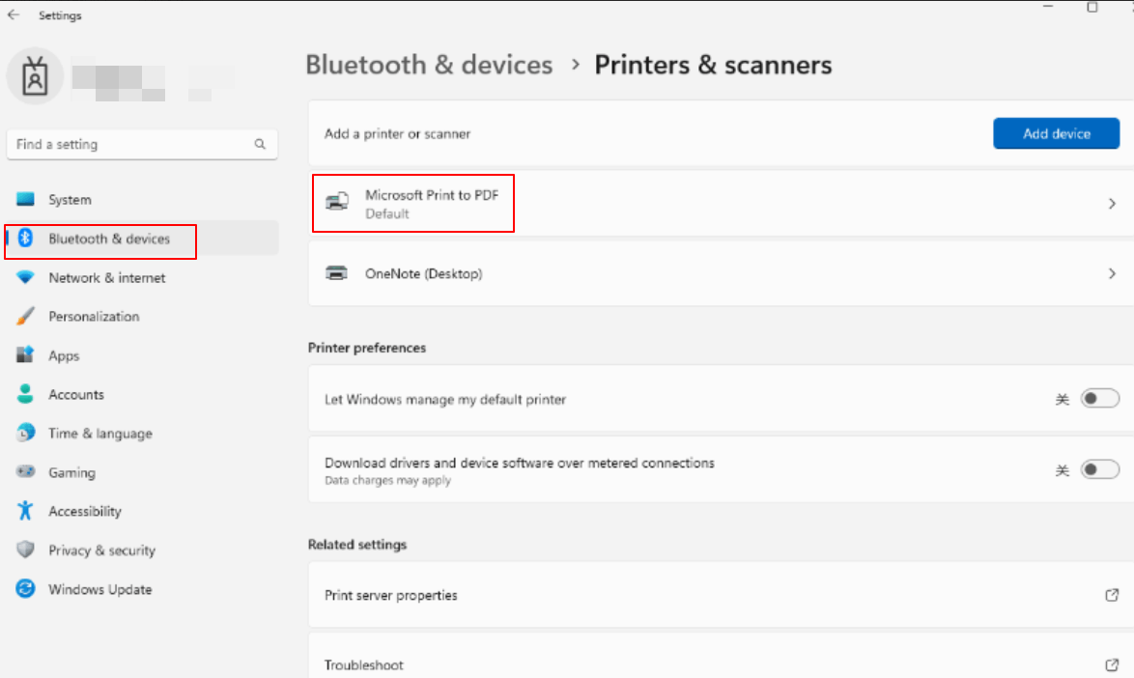Click the Personalization paintbrush icon
This screenshot has height=678, width=1134.
[25, 316]
